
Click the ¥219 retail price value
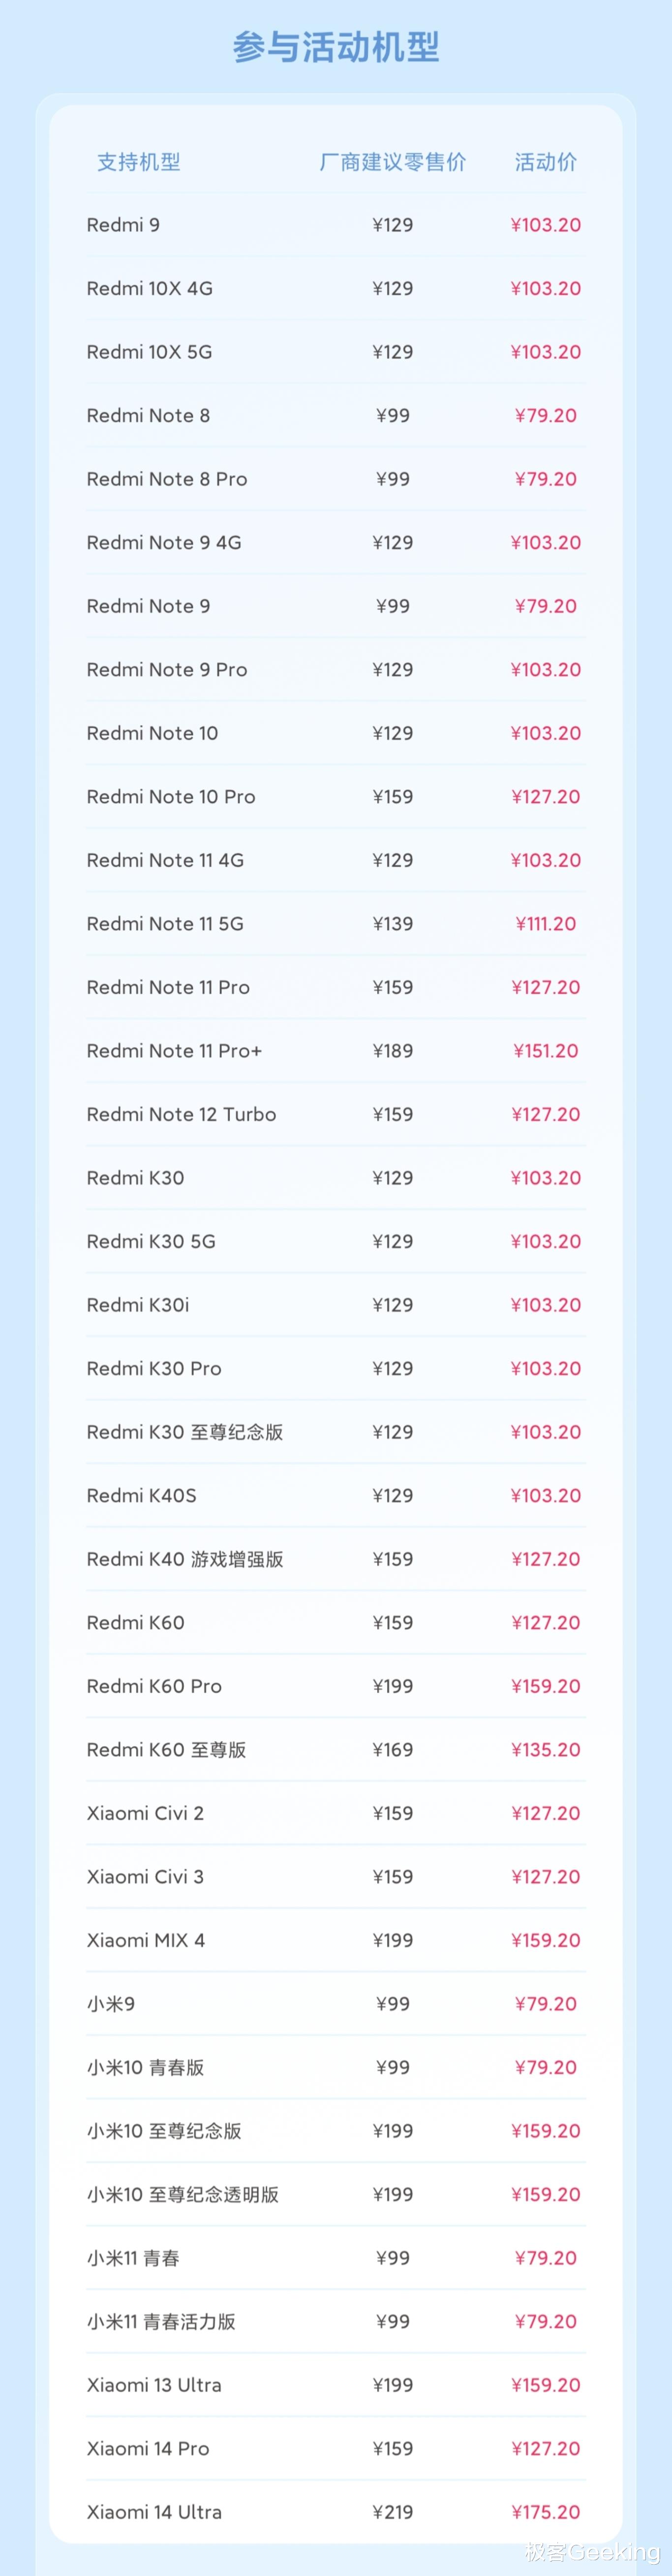tap(393, 2512)
